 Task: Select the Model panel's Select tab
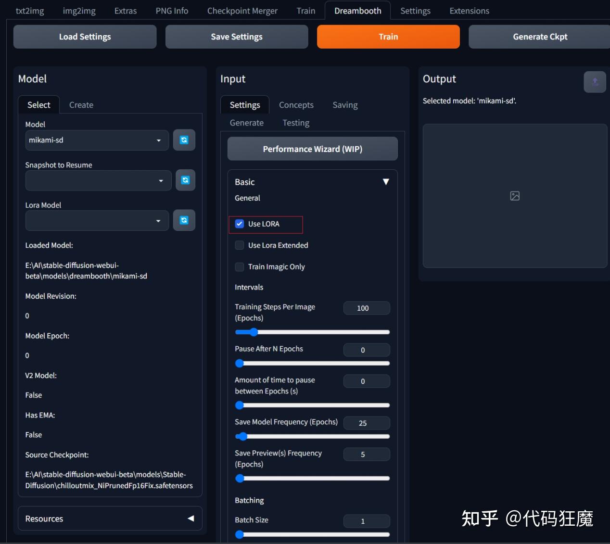39,105
